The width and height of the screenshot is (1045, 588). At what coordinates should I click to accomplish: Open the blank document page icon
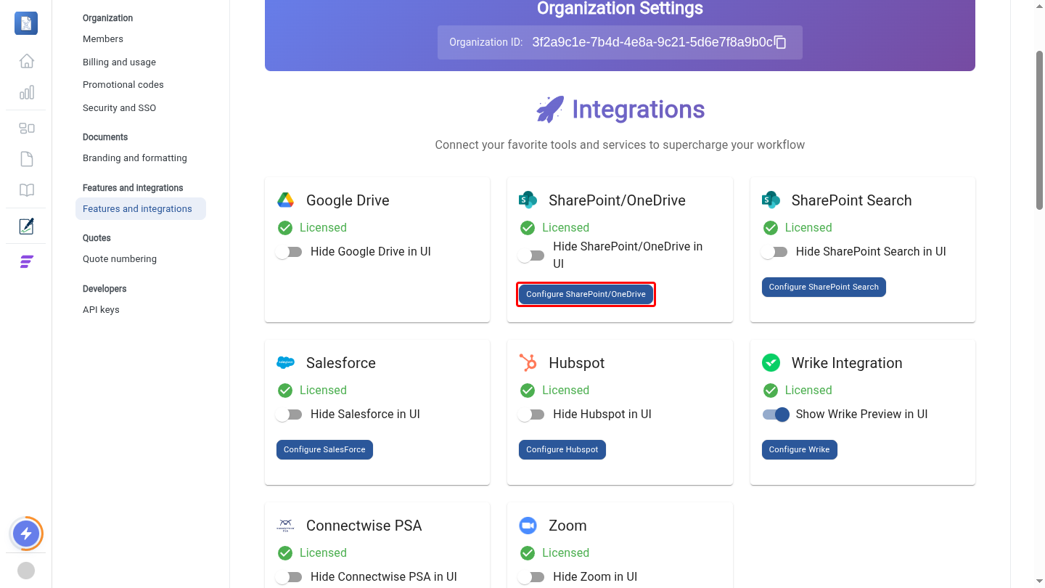[x=26, y=159]
